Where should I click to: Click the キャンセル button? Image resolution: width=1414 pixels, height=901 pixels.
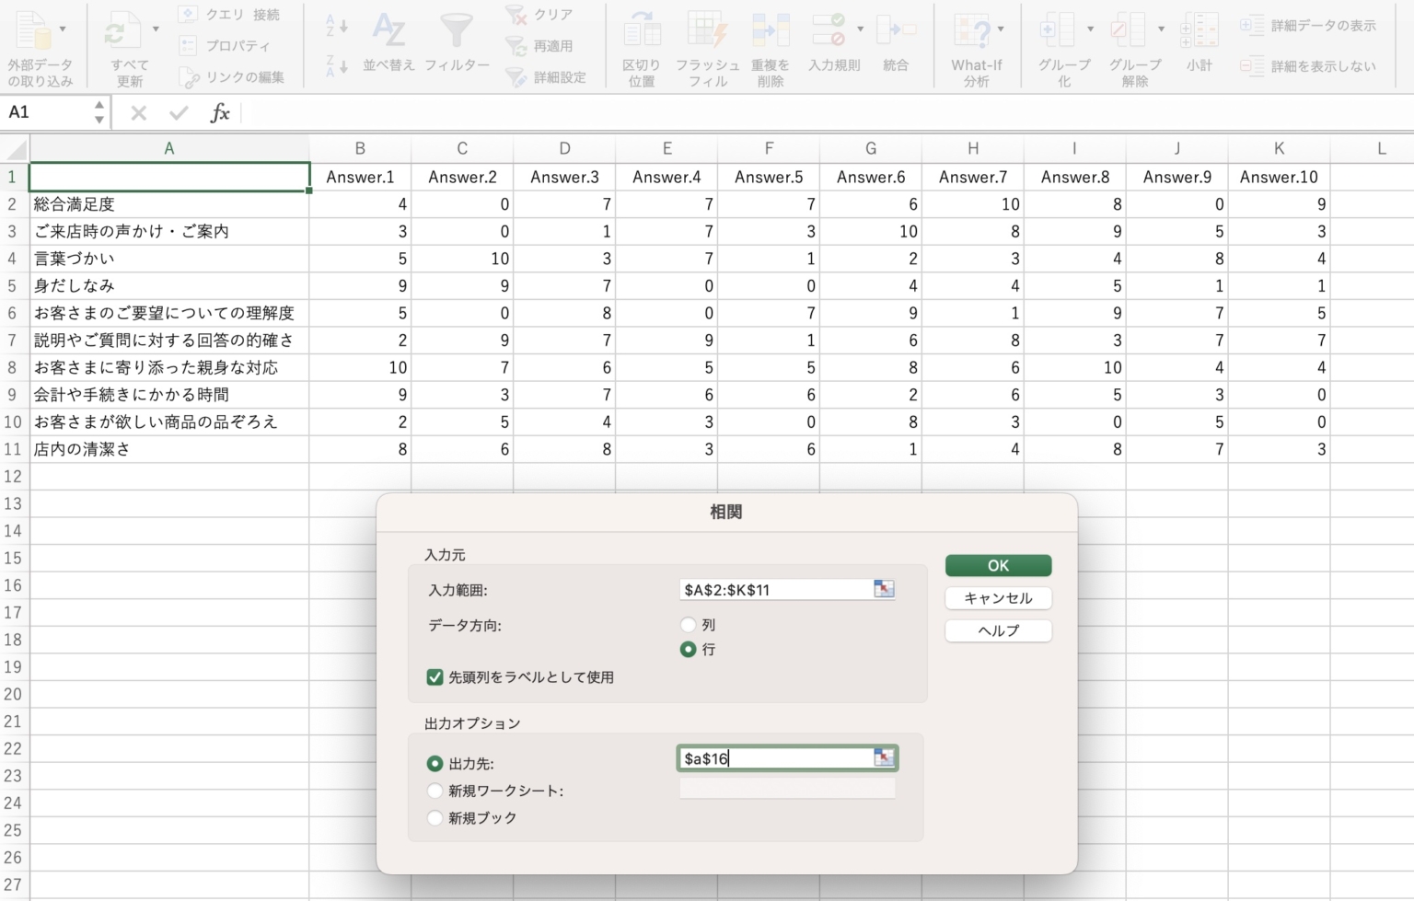click(x=998, y=598)
